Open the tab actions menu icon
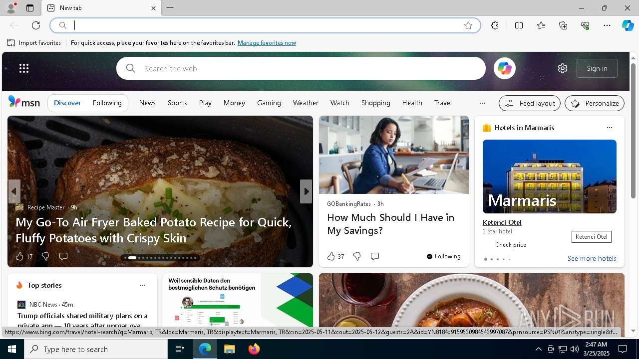Screen dimensions: 639x359 [x=30, y=8]
